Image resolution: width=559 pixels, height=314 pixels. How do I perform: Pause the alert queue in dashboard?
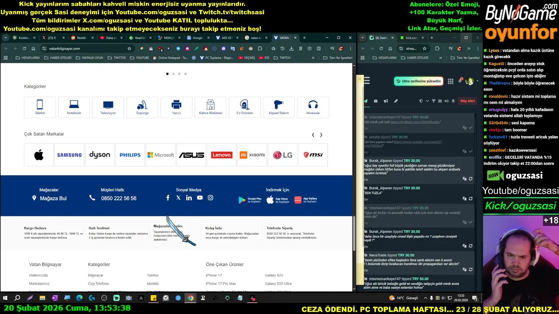point(440,101)
